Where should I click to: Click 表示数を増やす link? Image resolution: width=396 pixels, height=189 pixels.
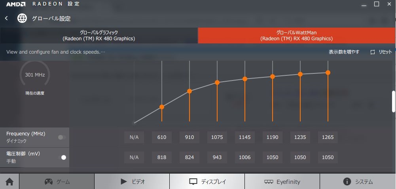[344, 52]
